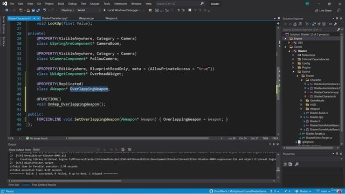Expand the Config folder
This screenshot has width=345, height=194.
[293, 64]
